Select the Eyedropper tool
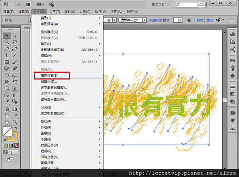Screen dimensions: 239x177 click(x=7, y=102)
